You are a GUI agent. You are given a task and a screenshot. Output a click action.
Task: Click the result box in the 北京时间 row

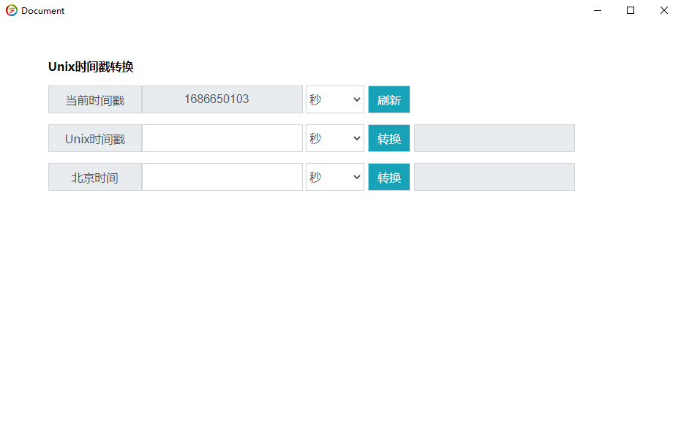click(x=494, y=177)
